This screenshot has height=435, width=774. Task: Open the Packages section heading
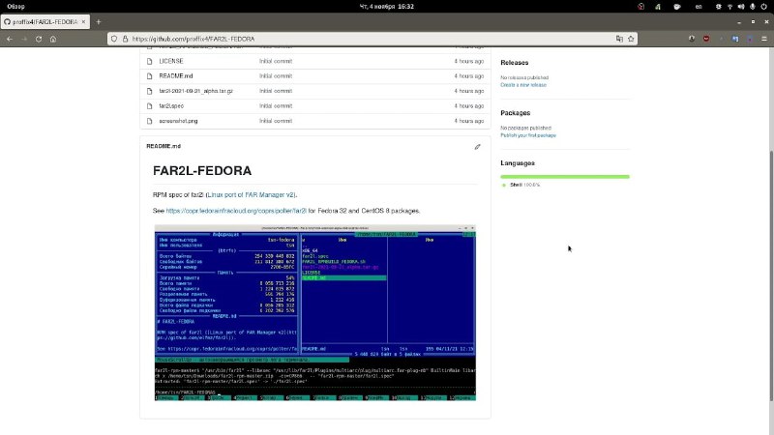click(516, 113)
